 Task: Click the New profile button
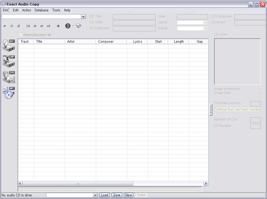tap(129, 195)
